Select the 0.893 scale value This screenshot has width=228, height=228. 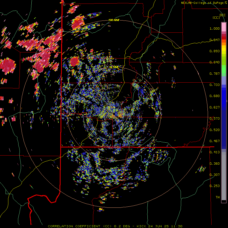[215, 51]
